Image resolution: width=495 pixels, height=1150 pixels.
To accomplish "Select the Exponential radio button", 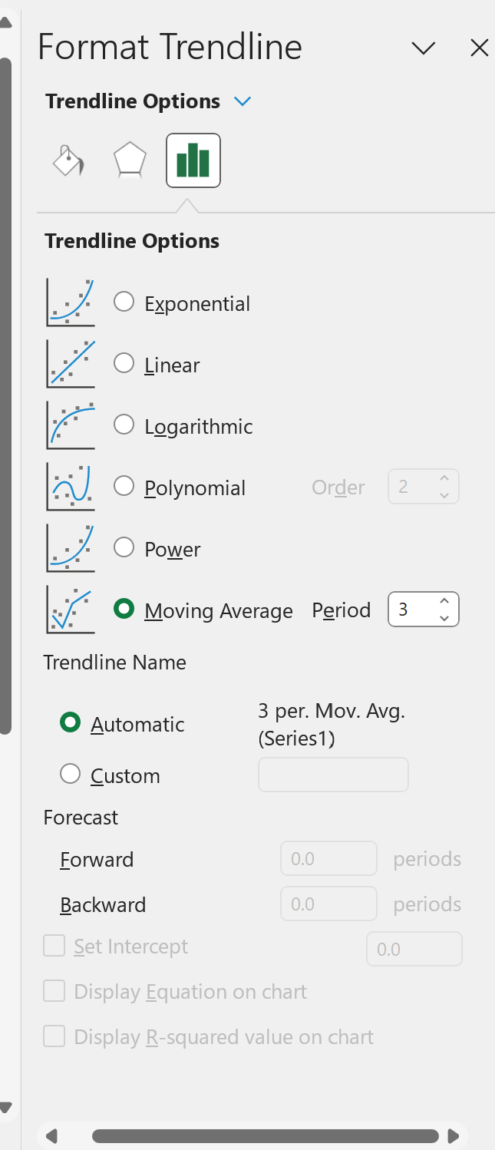I will point(124,302).
